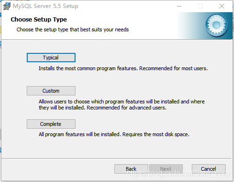Click 'Allows users to choose which program features' text

[x=121, y=105]
